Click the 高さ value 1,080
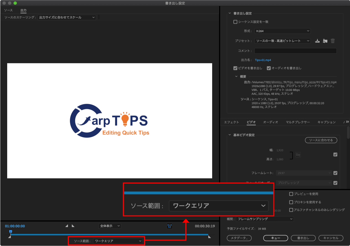 pos(280,159)
